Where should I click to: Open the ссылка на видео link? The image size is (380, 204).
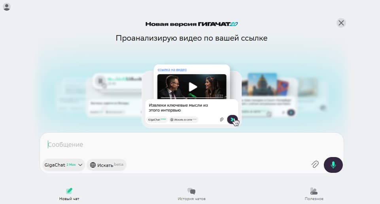172,70
